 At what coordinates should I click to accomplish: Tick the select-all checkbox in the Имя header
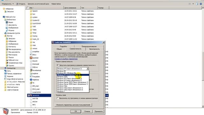27,8
